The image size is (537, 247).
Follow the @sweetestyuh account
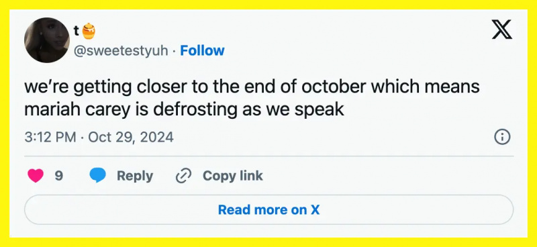pos(202,51)
